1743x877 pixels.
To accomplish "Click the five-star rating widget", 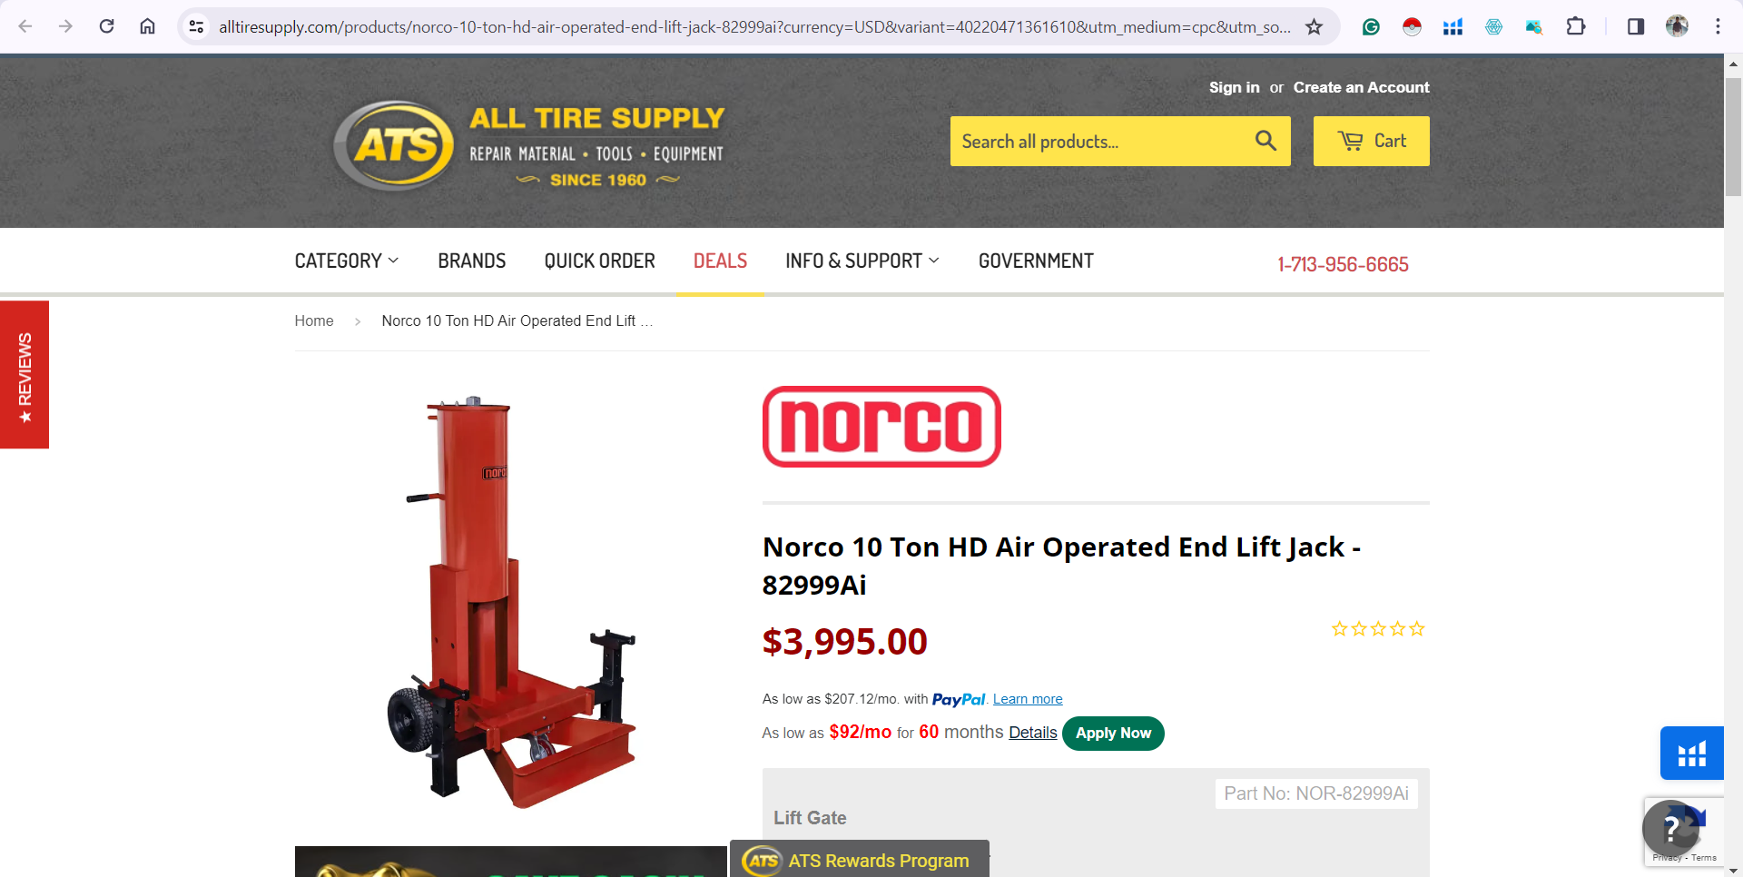I will pos(1378,628).
